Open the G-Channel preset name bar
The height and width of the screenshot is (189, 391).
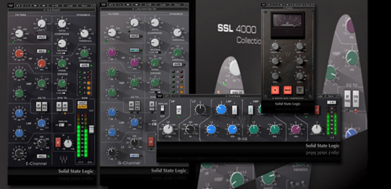click(144, 10)
